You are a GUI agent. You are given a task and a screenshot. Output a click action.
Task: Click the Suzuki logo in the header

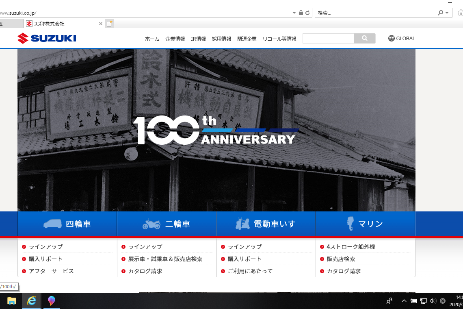47,38
